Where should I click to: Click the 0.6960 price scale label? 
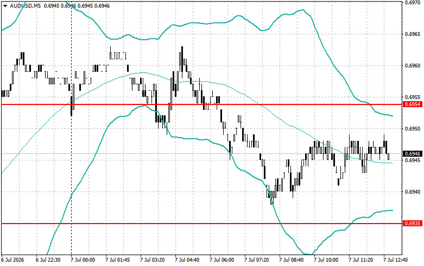413,66
